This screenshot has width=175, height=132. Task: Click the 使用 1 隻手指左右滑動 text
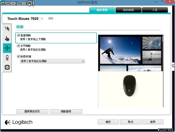tap(33, 50)
